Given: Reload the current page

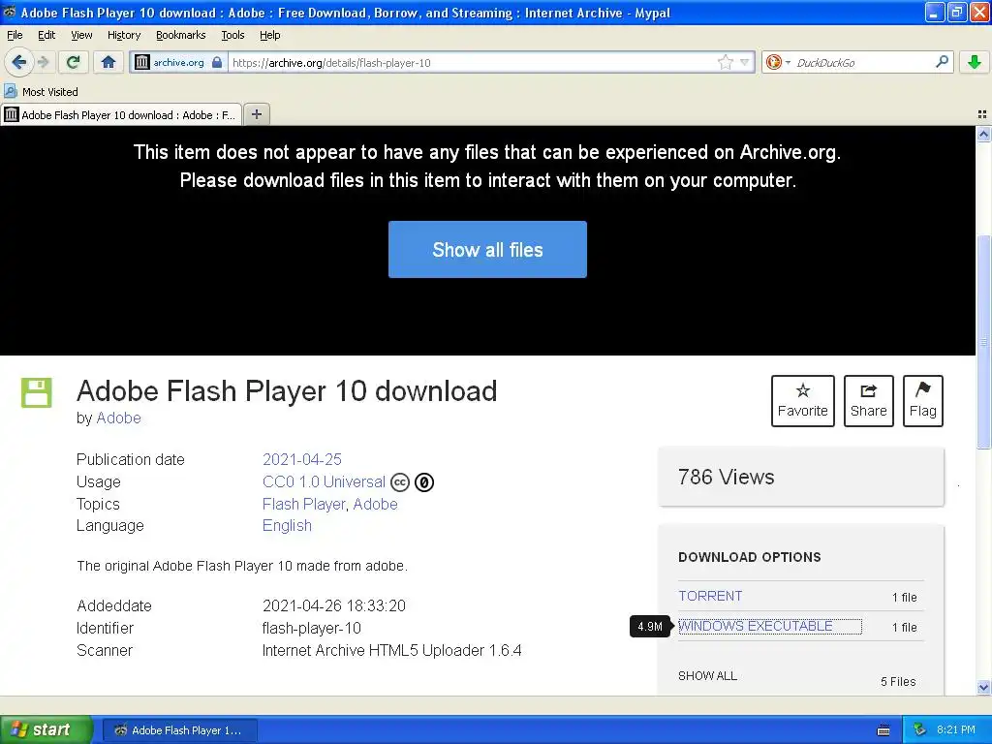Looking at the screenshot, I should pyautogui.click(x=74, y=62).
